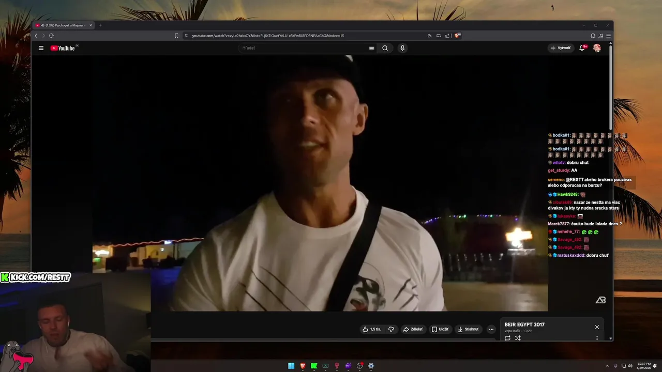Open the Brave Shields lion icon

tap(458, 36)
